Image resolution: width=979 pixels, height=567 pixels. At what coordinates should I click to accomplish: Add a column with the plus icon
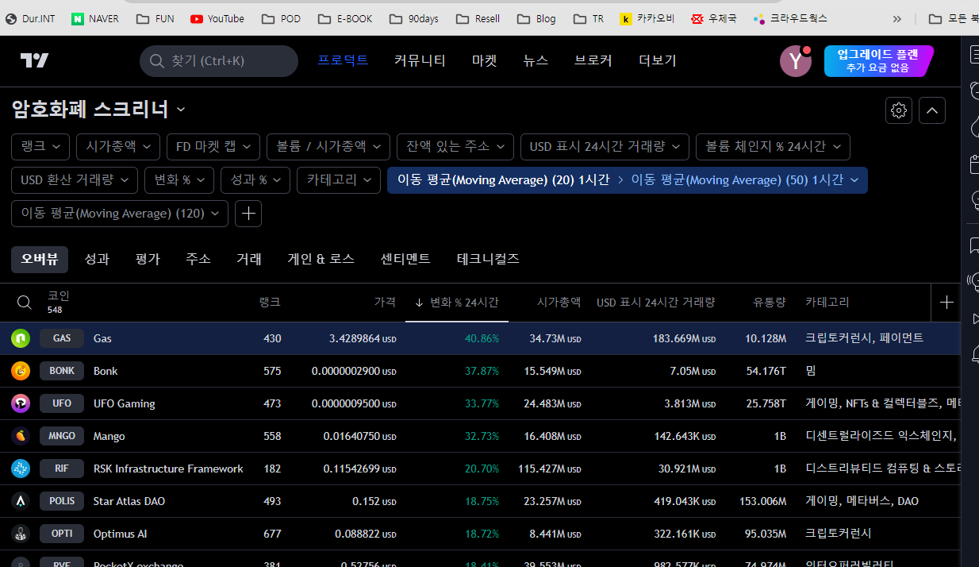tap(946, 302)
